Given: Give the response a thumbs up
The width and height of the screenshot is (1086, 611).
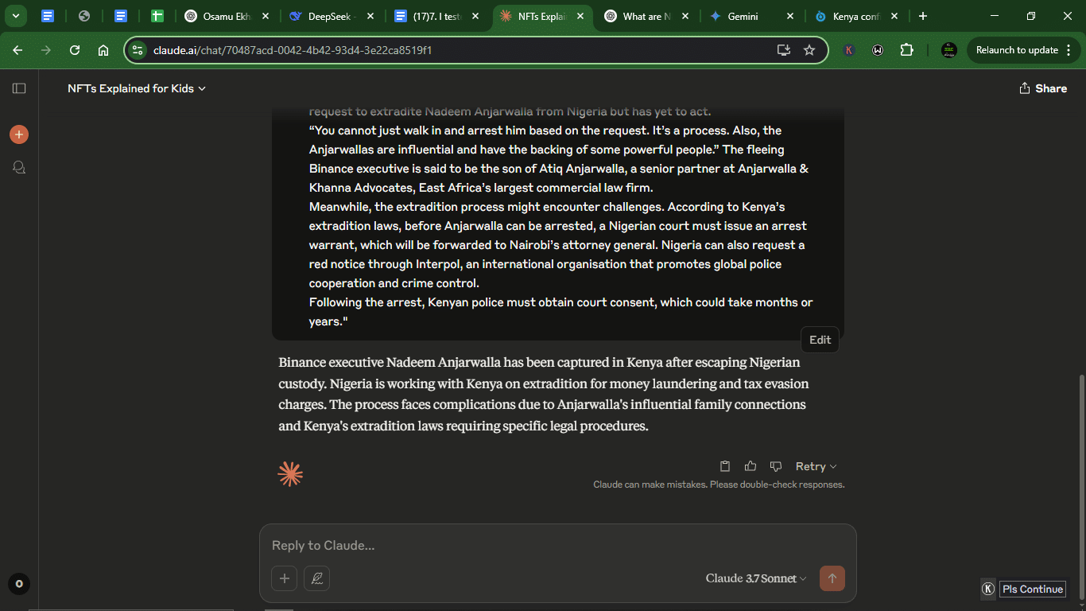Looking at the screenshot, I should [x=751, y=466].
